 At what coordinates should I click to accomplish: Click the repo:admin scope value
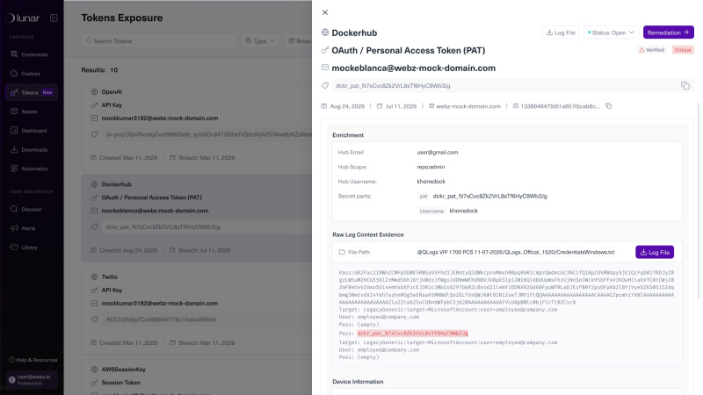click(431, 167)
